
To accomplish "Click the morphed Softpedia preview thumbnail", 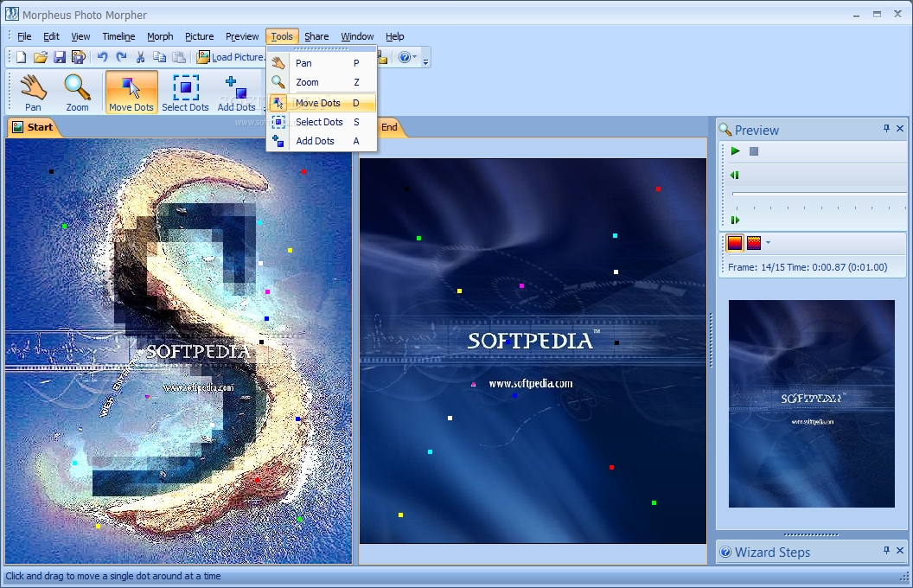I will coord(811,404).
